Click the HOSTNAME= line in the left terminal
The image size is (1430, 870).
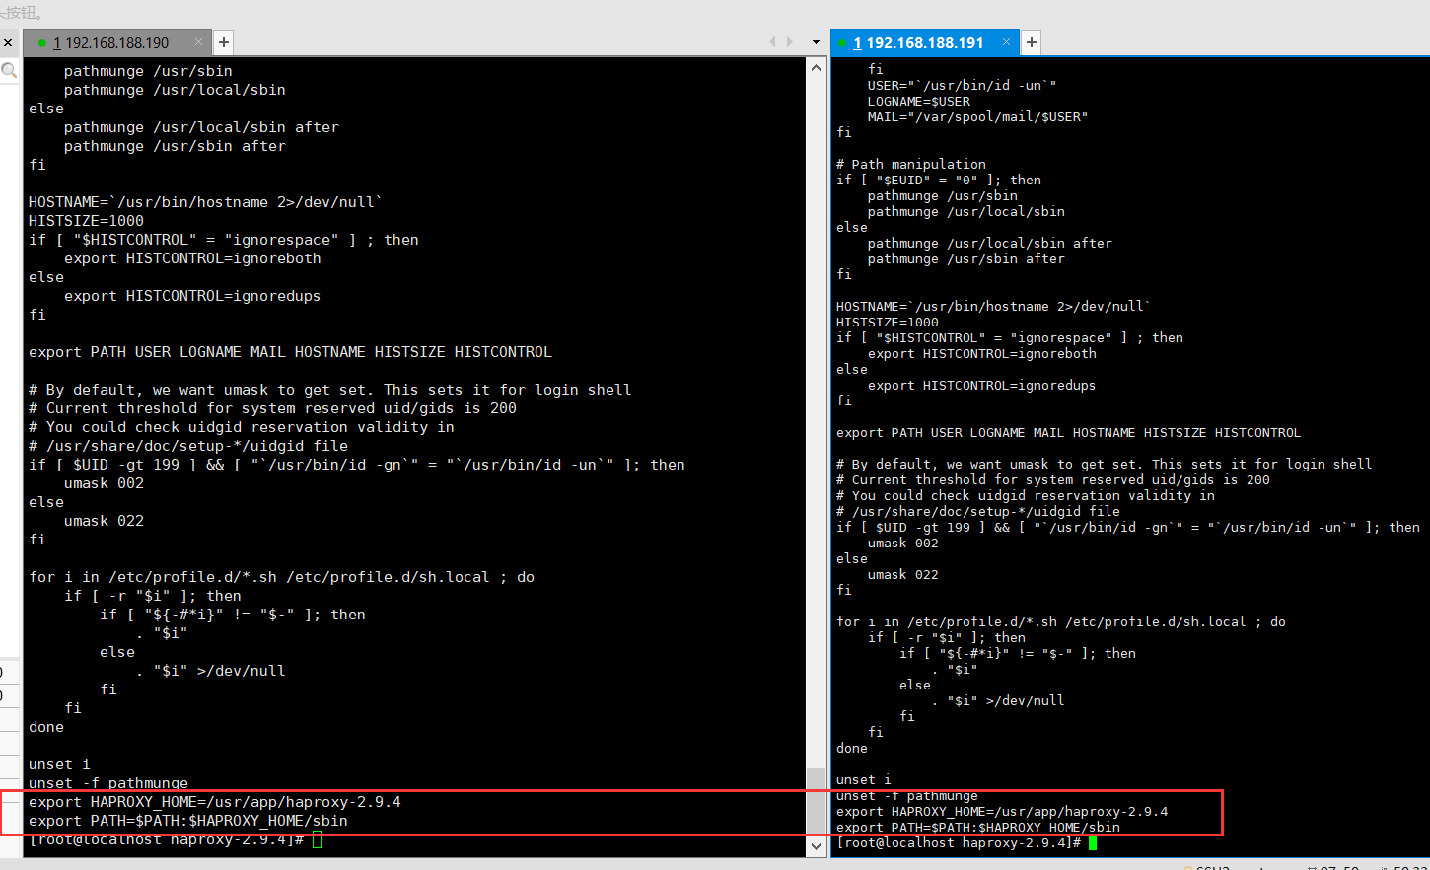[x=205, y=202]
